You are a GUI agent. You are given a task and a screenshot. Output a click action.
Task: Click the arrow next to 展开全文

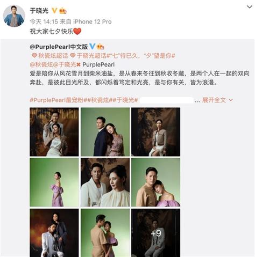tap(231, 100)
